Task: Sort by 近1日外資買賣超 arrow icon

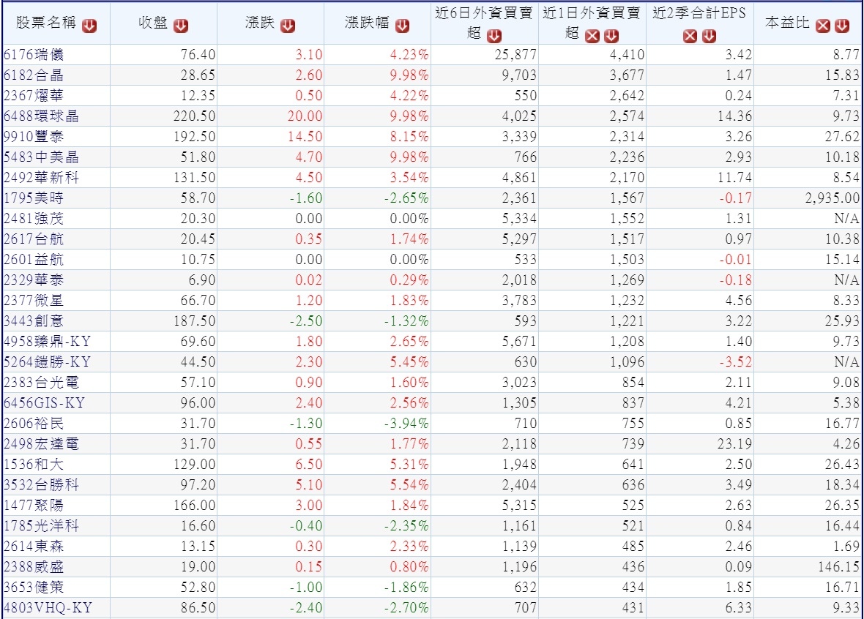Action: [x=611, y=36]
